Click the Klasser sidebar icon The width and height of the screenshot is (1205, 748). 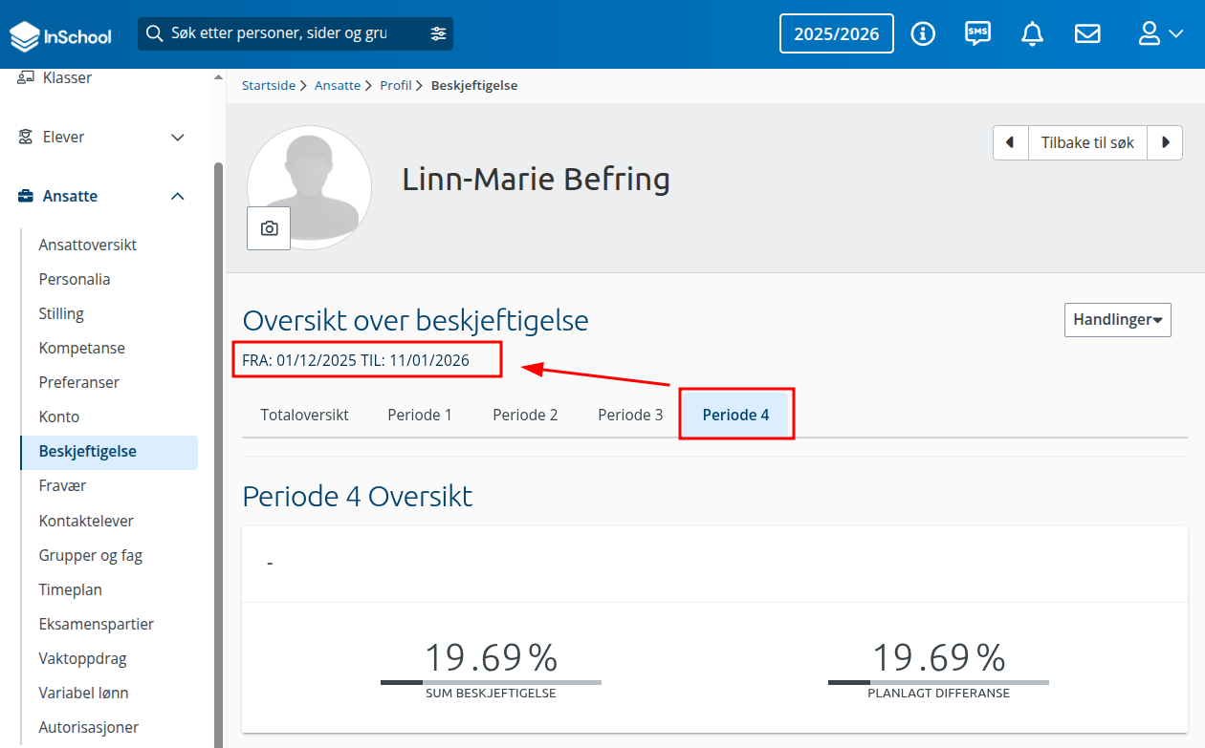coord(26,77)
